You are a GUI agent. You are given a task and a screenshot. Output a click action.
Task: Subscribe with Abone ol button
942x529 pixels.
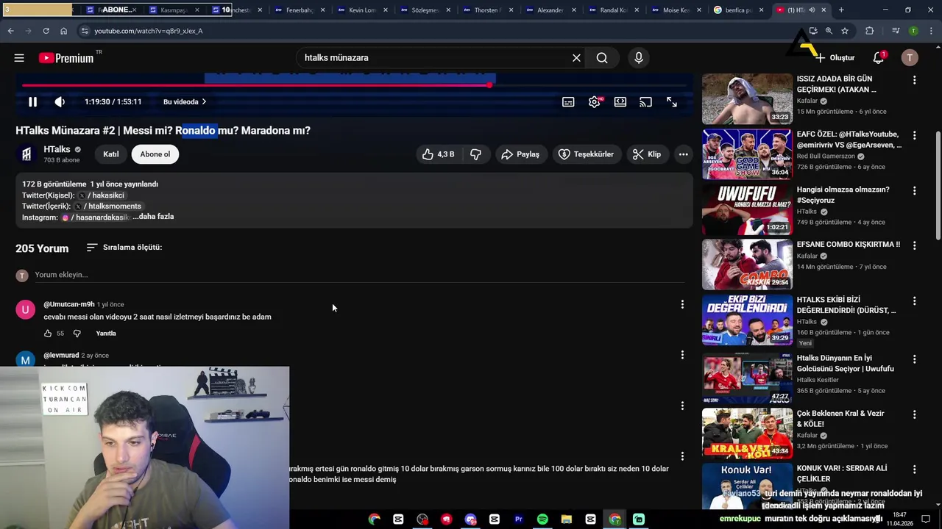(155, 154)
